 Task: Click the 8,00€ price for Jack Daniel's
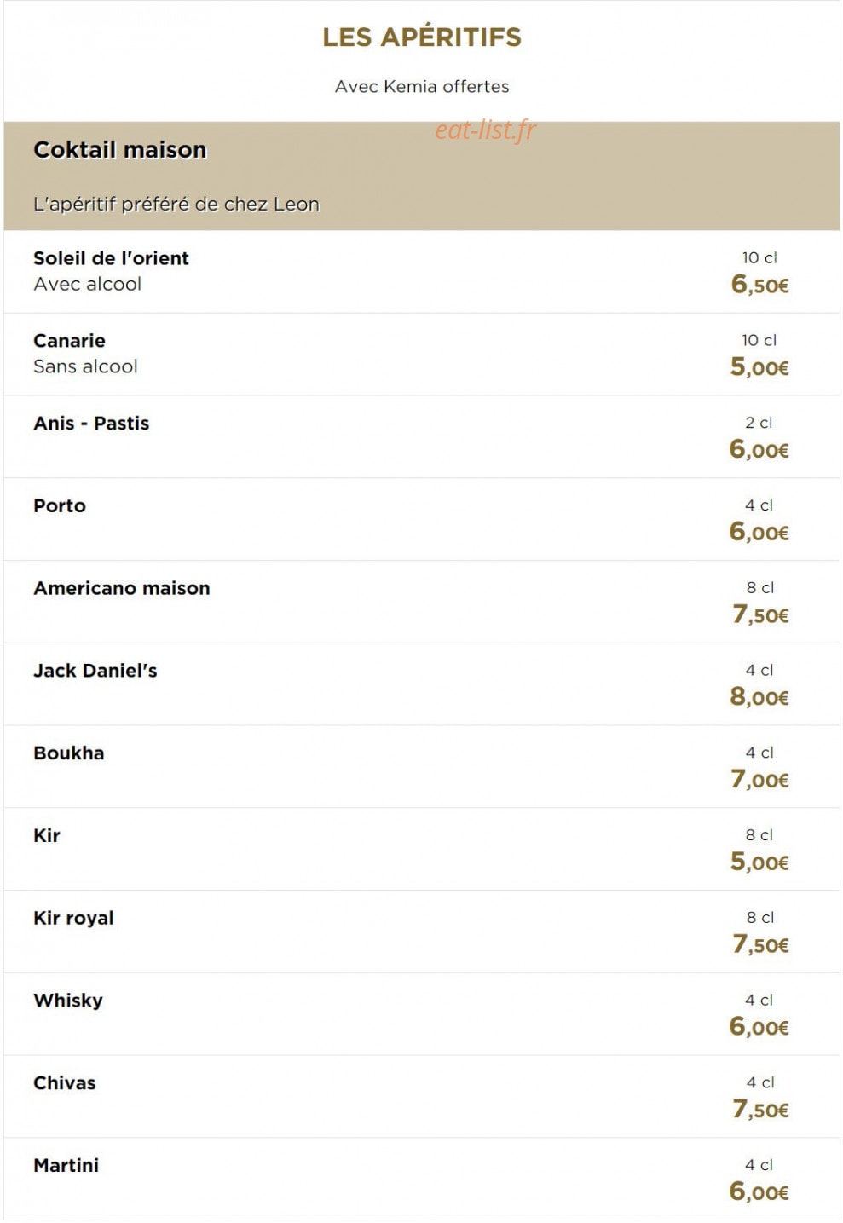759,697
